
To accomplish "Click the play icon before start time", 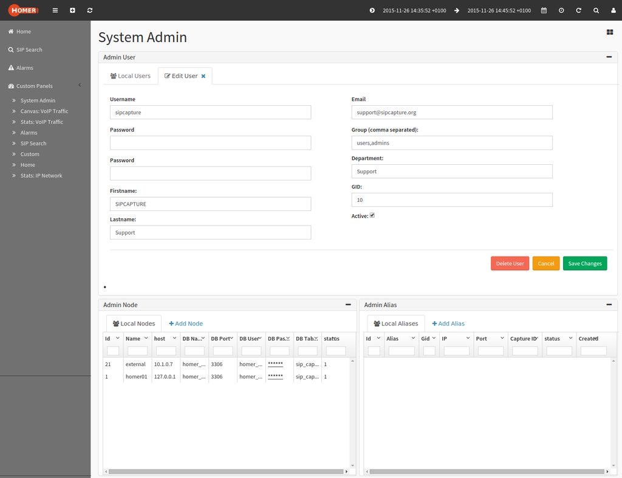I will (372, 10).
